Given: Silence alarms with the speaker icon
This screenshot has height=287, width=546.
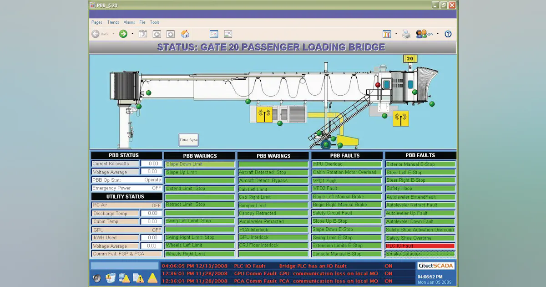Looking at the screenshot, I should click(x=96, y=278).
